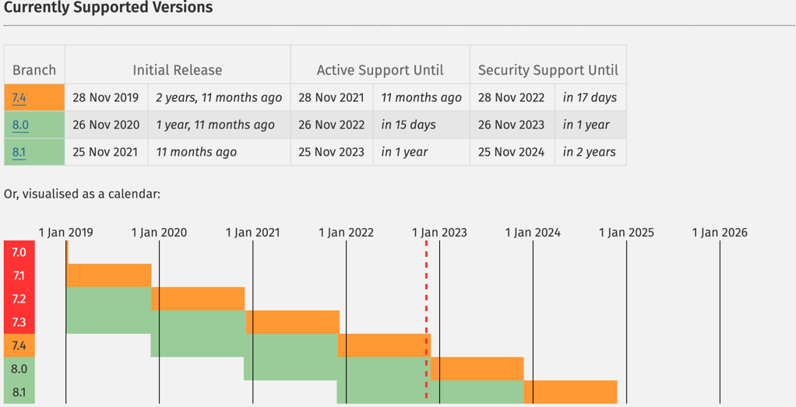The height and width of the screenshot is (407, 796).
Task: Click the red 7.2 calendar row label
Action: 19,299
